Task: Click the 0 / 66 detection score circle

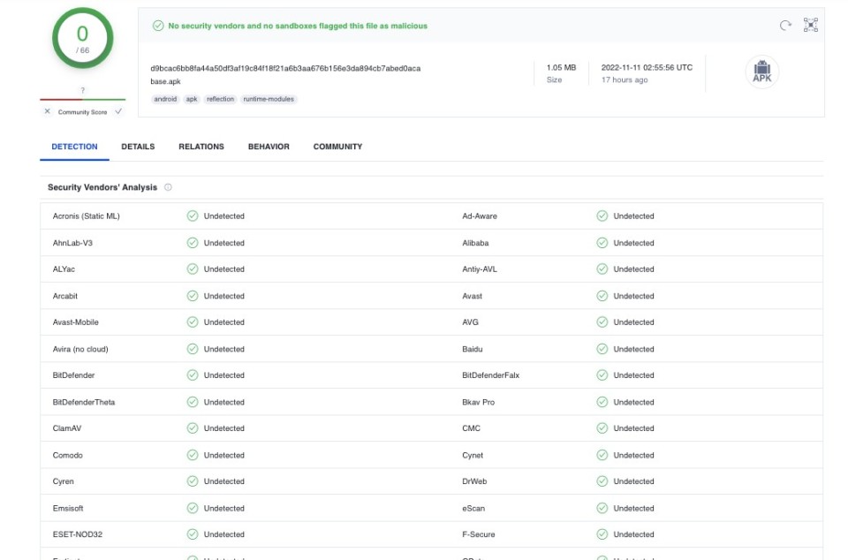Action: pos(83,38)
